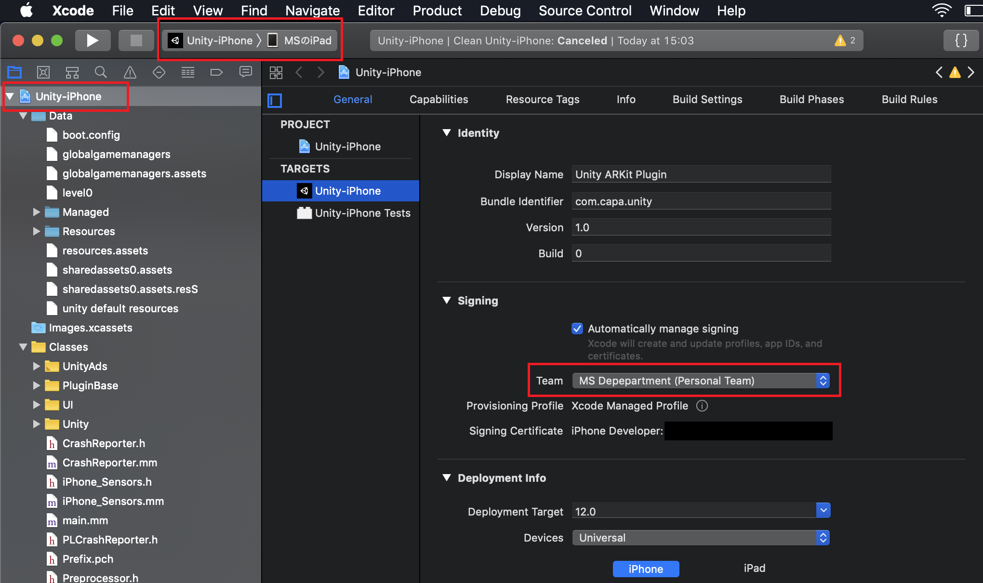
Task: Click the warning count in activity bar
Action: pyautogui.click(x=846, y=40)
